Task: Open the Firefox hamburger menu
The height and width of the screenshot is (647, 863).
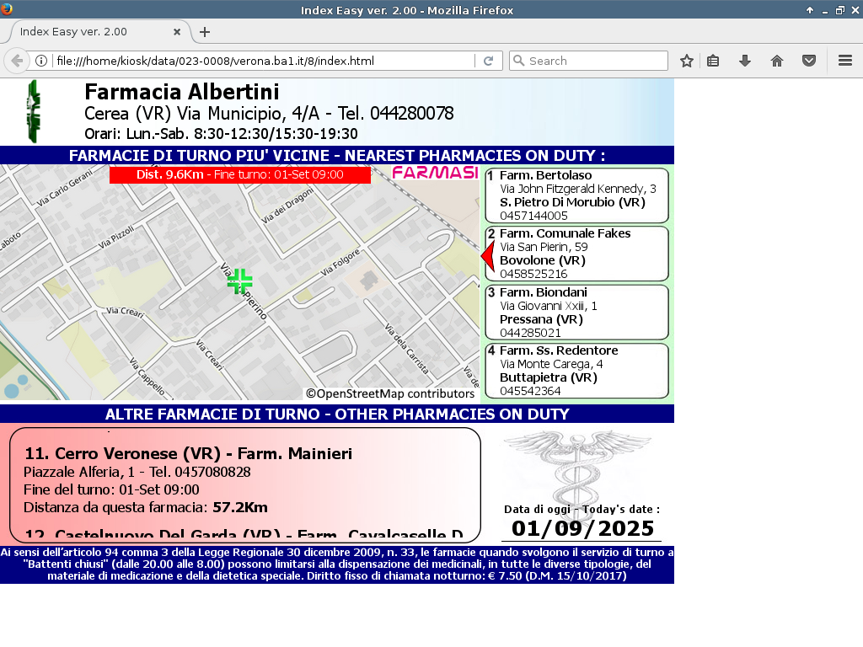Action: click(845, 61)
